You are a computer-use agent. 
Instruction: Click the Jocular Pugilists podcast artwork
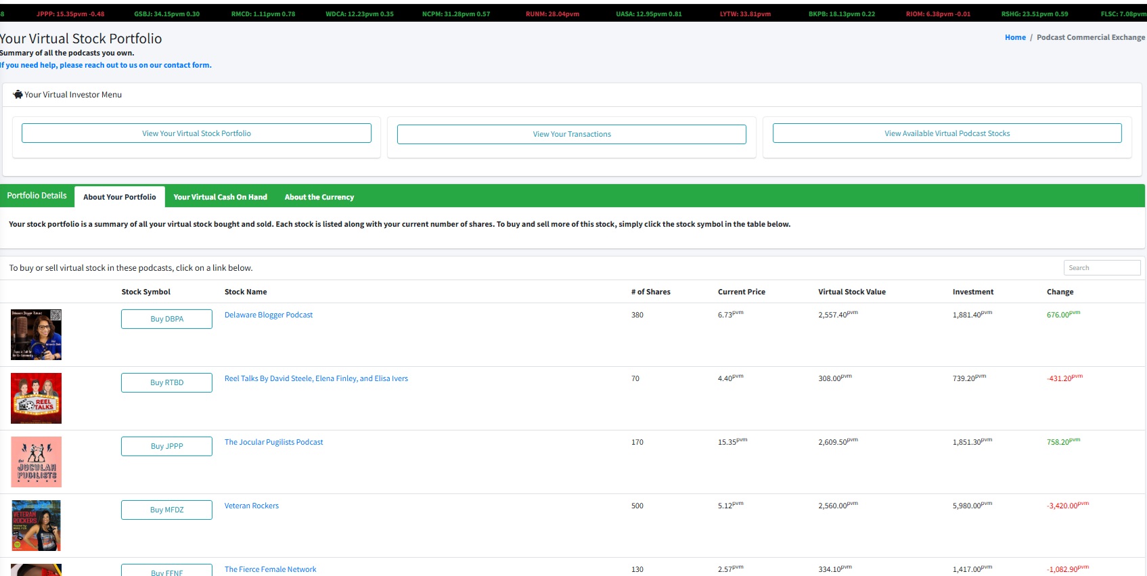pyautogui.click(x=36, y=462)
